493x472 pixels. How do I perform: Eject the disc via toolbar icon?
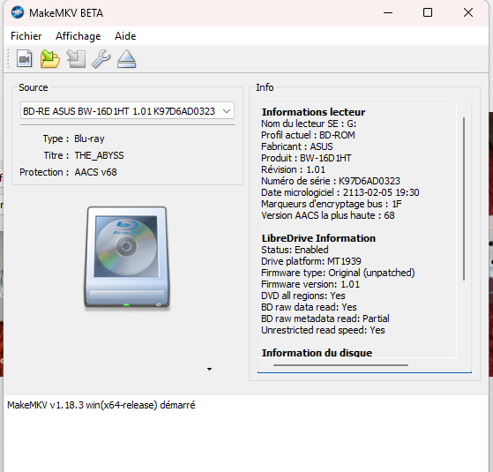[126, 59]
